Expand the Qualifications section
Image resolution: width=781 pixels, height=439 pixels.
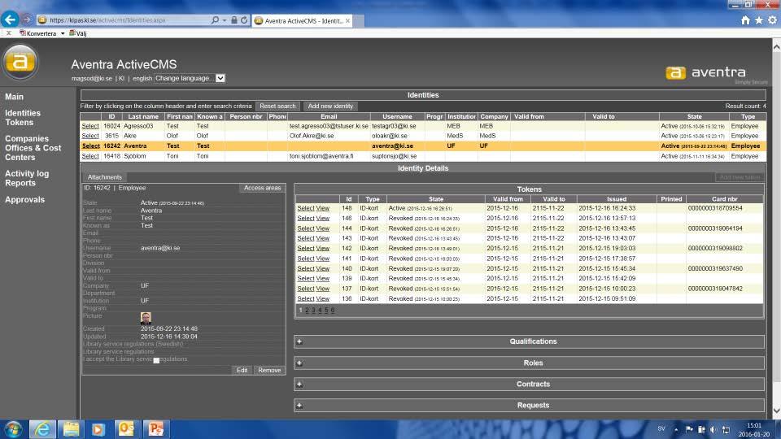[299, 341]
